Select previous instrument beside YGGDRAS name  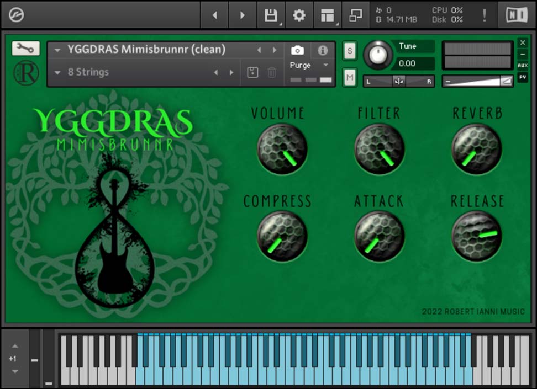259,50
